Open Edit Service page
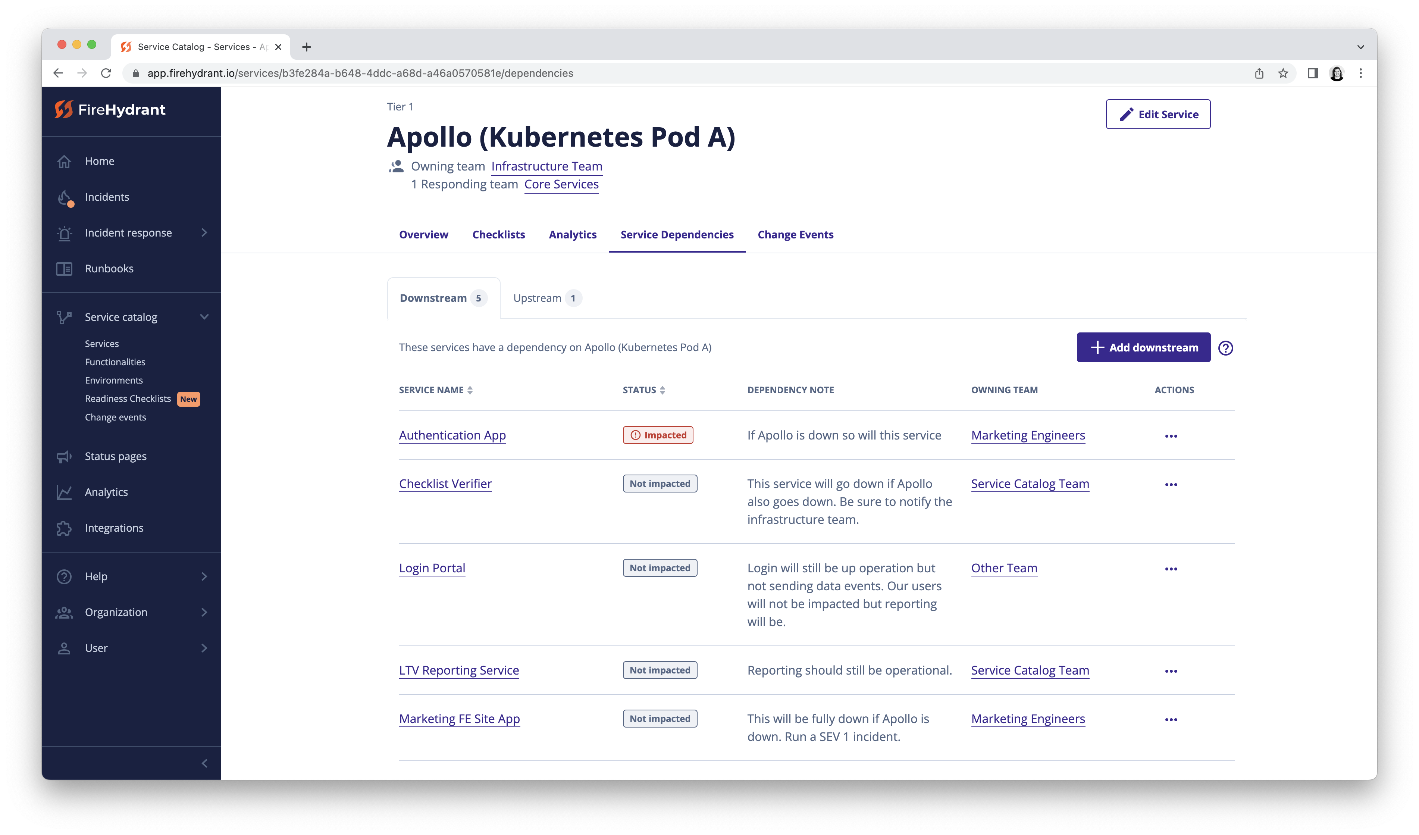Screen dimensions: 1419x835 click(x=1158, y=114)
